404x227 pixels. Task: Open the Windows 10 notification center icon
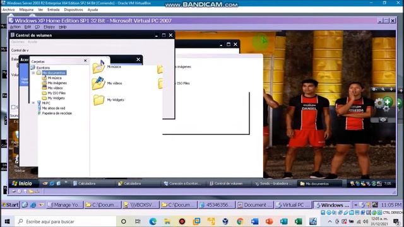tap(396, 221)
